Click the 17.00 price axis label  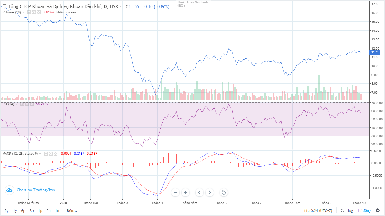click(x=375, y=4)
